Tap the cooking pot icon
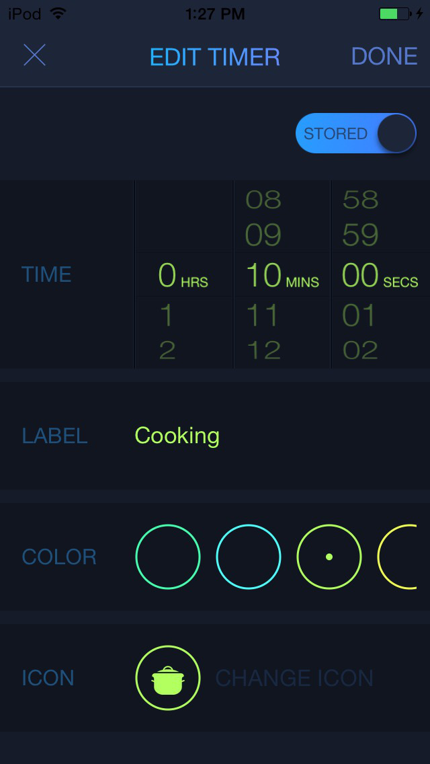Screen dimensions: 430x764 (x=168, y=678)
